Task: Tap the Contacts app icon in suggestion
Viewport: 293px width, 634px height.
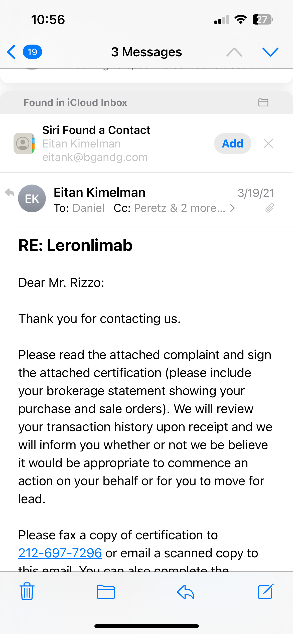Action: [x=24, y=143]
